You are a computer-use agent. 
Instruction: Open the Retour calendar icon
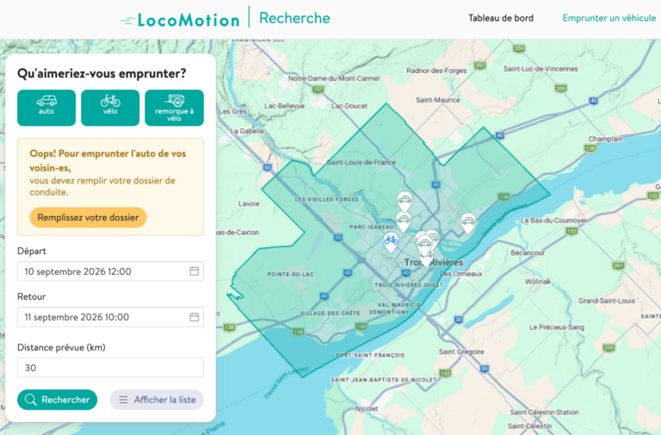pyautogui.click(x=194, y=317)
